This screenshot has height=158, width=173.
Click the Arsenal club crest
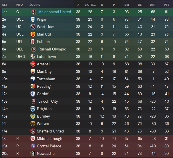point(33,64)
